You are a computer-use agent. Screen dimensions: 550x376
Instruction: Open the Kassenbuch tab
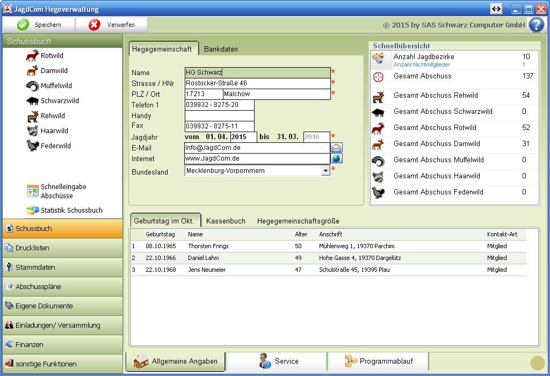coord(226,221)
